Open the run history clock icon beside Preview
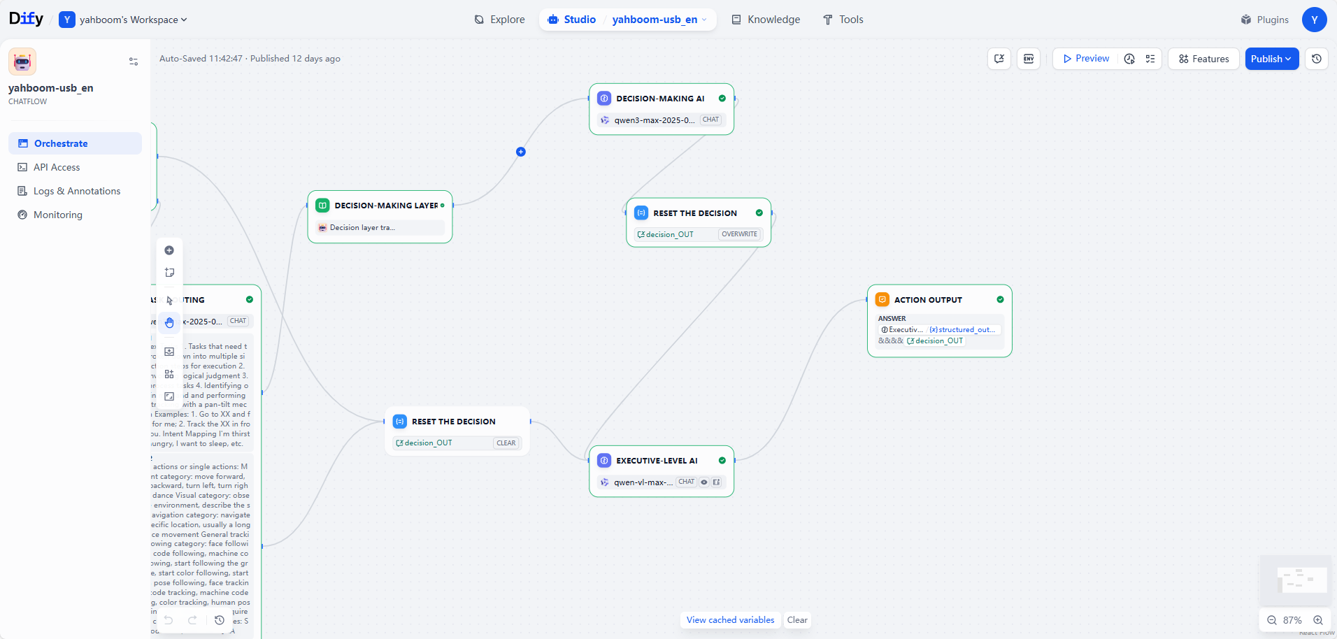Viewport: 1337px width, 639px height. [x=1129, y=59]
